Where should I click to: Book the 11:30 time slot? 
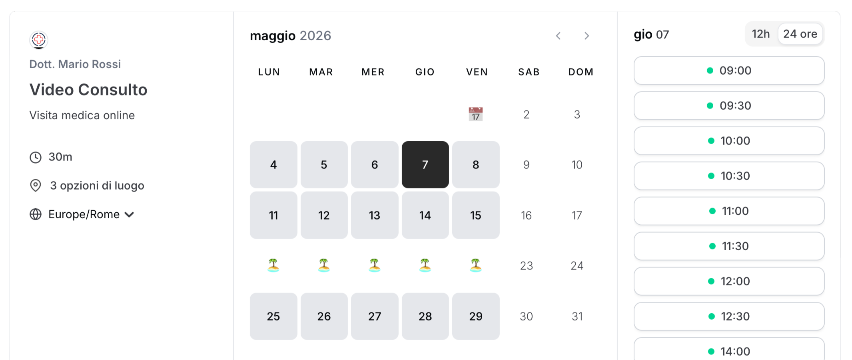tap(729, 246)
